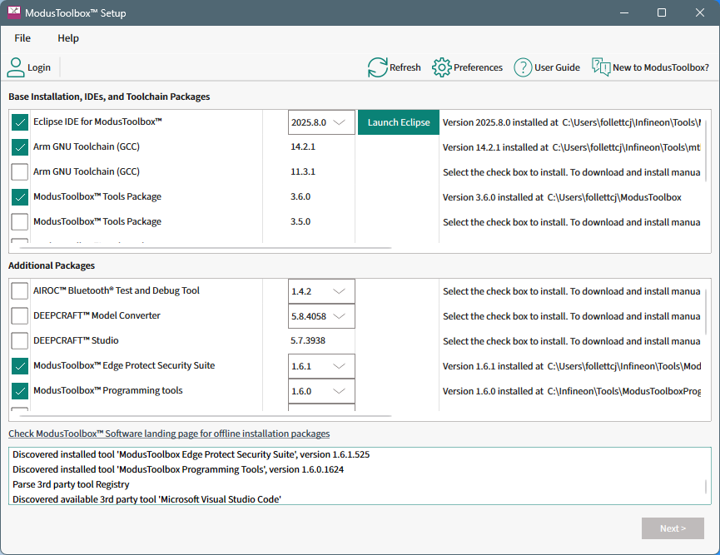
Task: Open Preferences via the gear icon
Action: pos(442,67)
